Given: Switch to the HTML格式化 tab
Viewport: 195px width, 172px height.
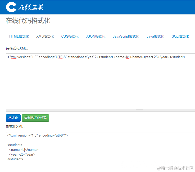Looking at the screenshot, I should (19, 36).
